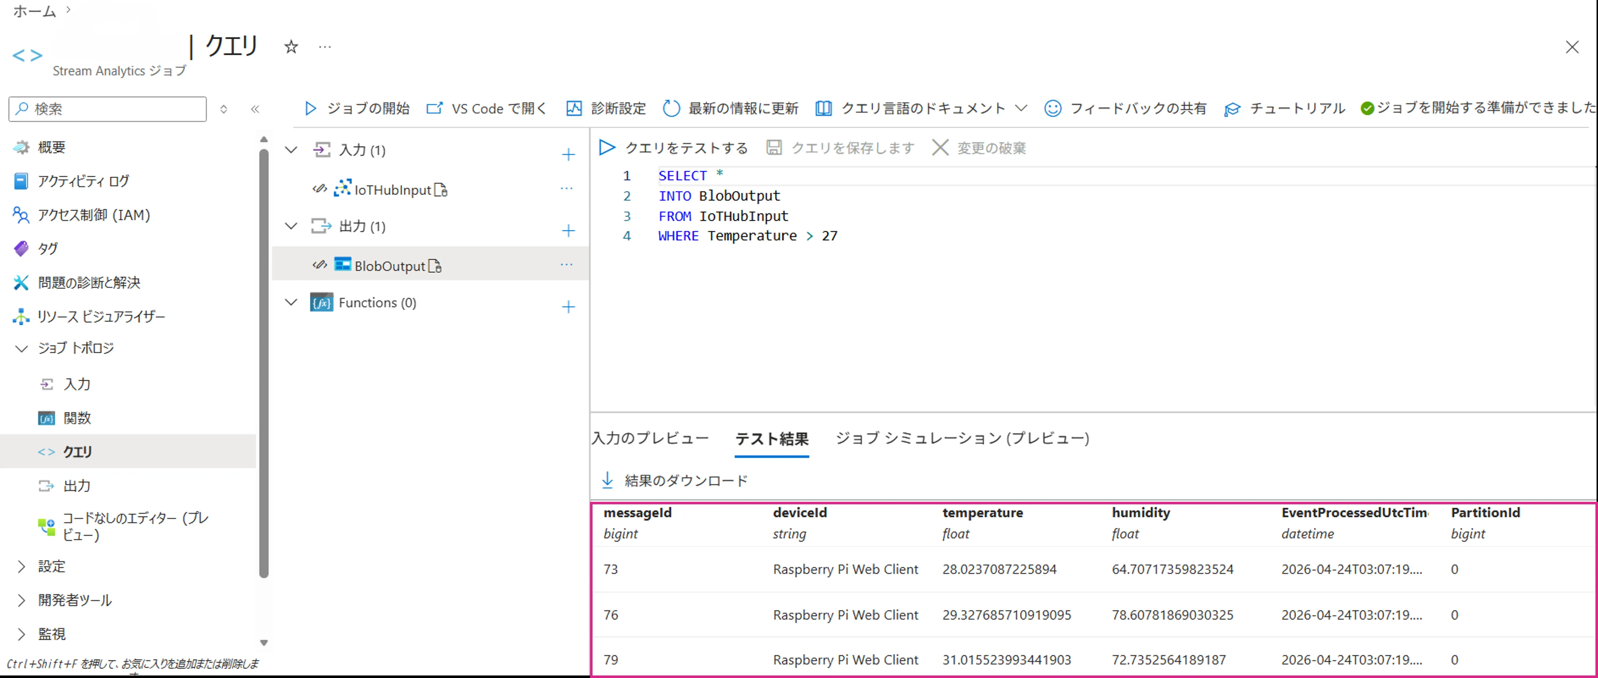
Task: Run クエリをテストする
Action: pyautogui.click(x=674, y=148)
